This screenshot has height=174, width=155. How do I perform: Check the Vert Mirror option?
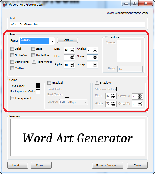coord(12,62)
